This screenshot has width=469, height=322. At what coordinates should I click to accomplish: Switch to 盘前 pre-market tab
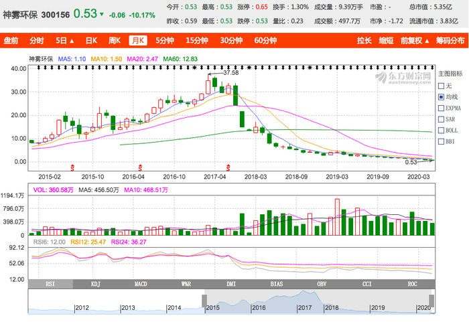11,40
